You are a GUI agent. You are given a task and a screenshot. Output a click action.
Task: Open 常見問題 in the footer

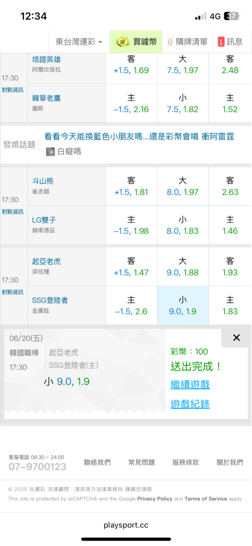[141, 462]
